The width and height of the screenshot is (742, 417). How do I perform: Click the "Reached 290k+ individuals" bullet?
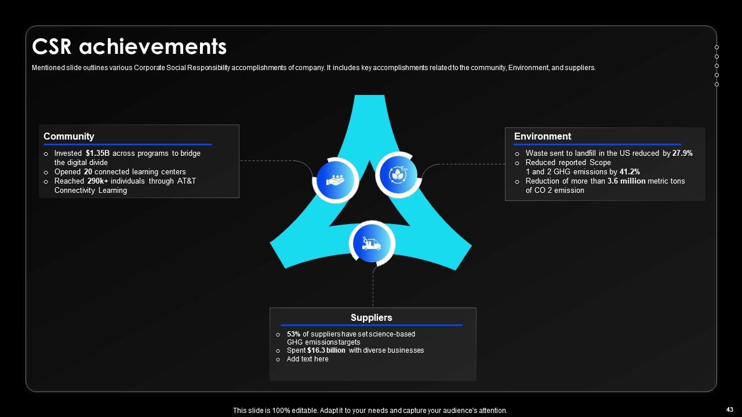pyautogui.click(x=125, y=186)
